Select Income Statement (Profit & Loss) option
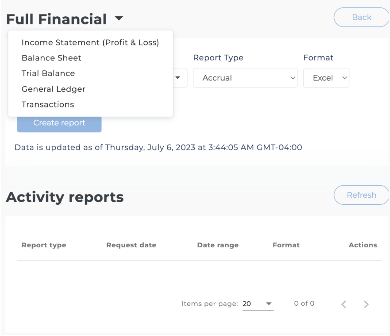This screenshot has height=336, width=390. point(90,43)
